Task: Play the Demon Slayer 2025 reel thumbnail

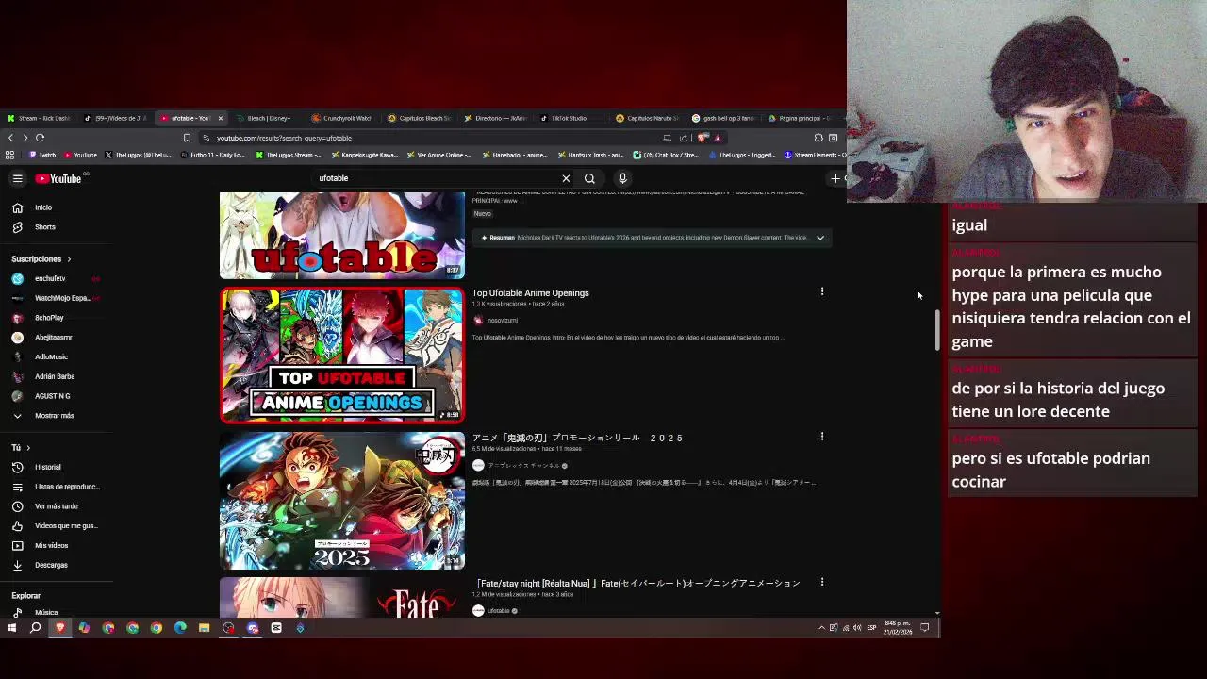Action: point(342,501)
